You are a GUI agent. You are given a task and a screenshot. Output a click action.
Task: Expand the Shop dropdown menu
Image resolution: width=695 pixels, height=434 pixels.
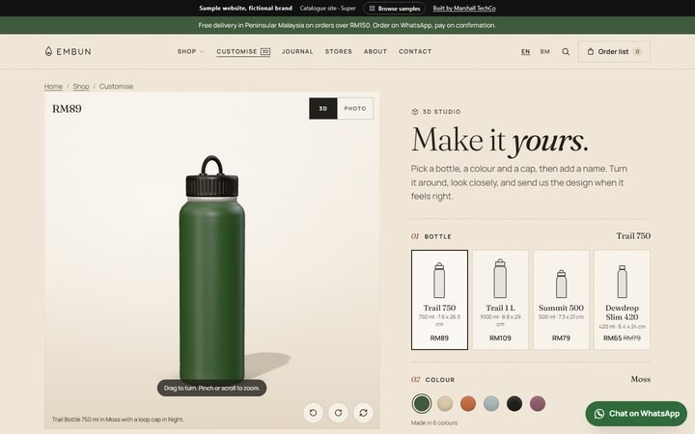[x=190, y=51]
